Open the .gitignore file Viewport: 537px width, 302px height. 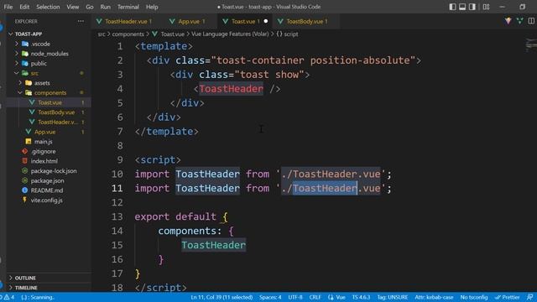[x=49, y=151]
